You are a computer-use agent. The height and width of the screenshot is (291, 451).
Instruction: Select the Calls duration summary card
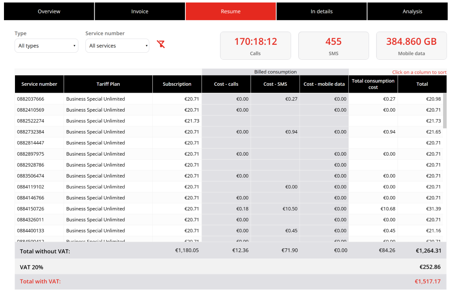coord(255,46)
